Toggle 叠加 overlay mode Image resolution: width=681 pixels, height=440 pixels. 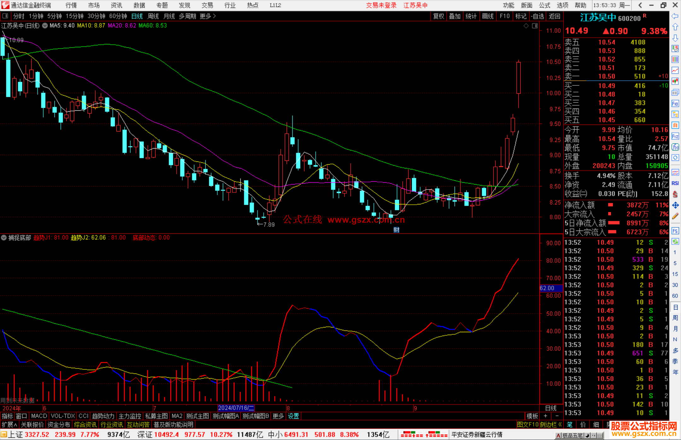click(455, 16)
